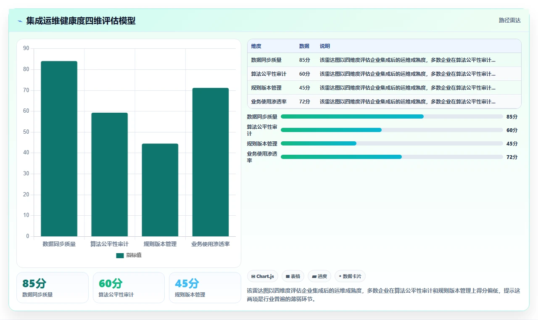Click the 72分 value beside the progress bar
Viewport: 538px width, 320px height.
point(512,157)
